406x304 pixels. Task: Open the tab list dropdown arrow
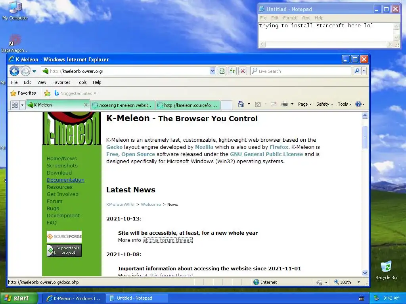tap(22, 105)
